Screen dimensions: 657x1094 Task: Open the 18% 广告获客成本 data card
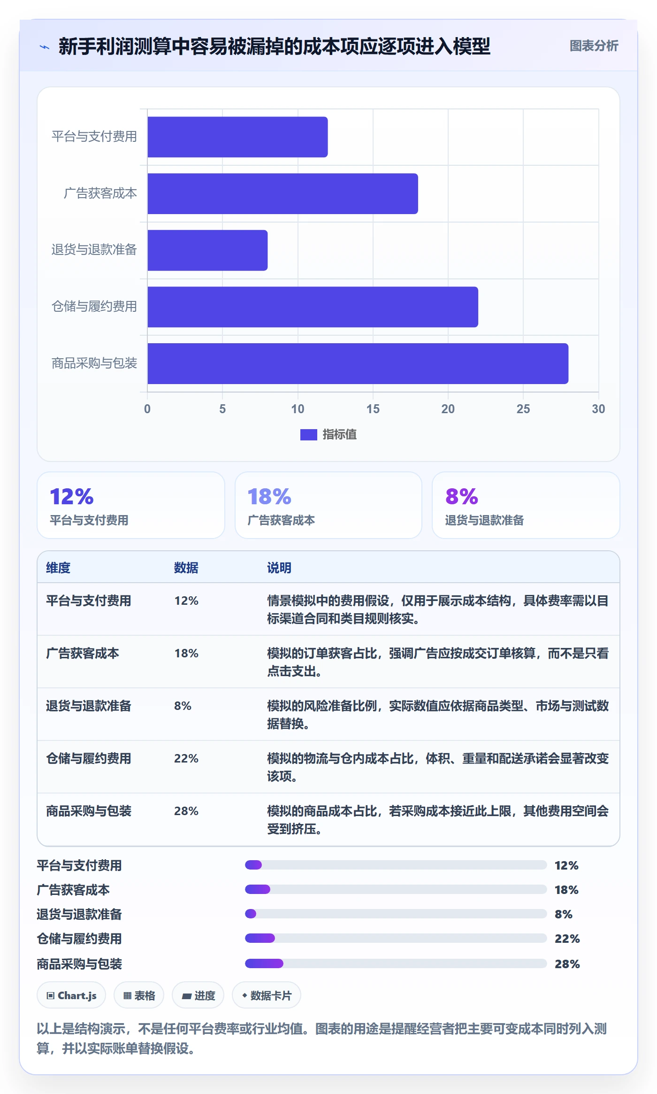328,505
